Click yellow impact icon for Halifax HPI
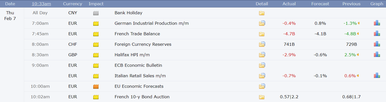386x102 pixels. click(x=96, y=55)
